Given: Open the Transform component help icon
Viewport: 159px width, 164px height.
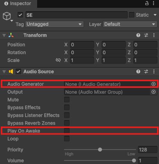Looking at the screenshot, I should (138, 35).
